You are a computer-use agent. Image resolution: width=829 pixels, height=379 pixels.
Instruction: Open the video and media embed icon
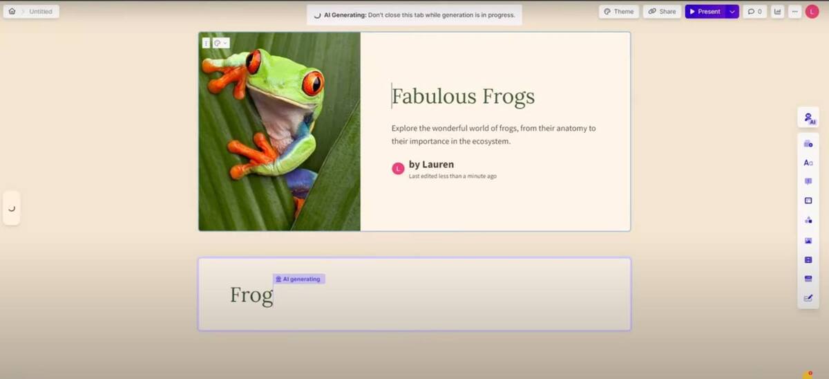pos(808,260)
